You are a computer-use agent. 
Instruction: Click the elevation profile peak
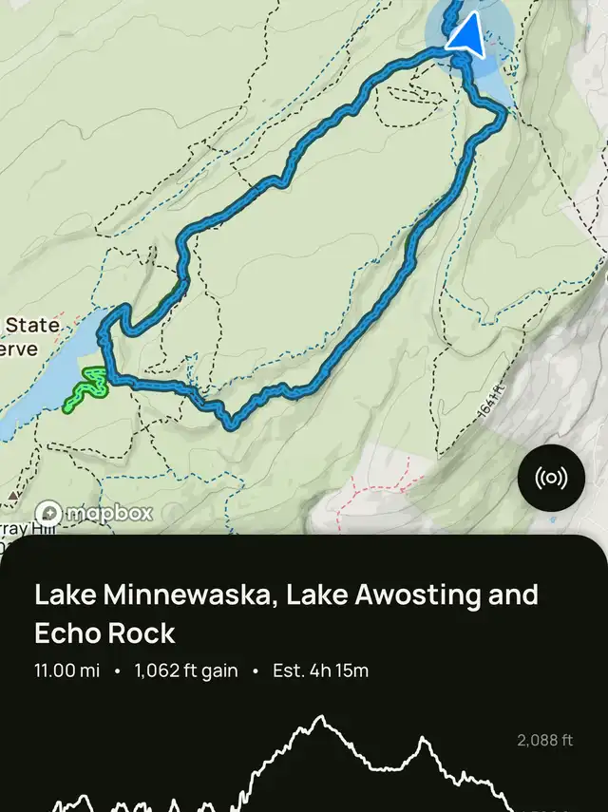coord(321,718)
